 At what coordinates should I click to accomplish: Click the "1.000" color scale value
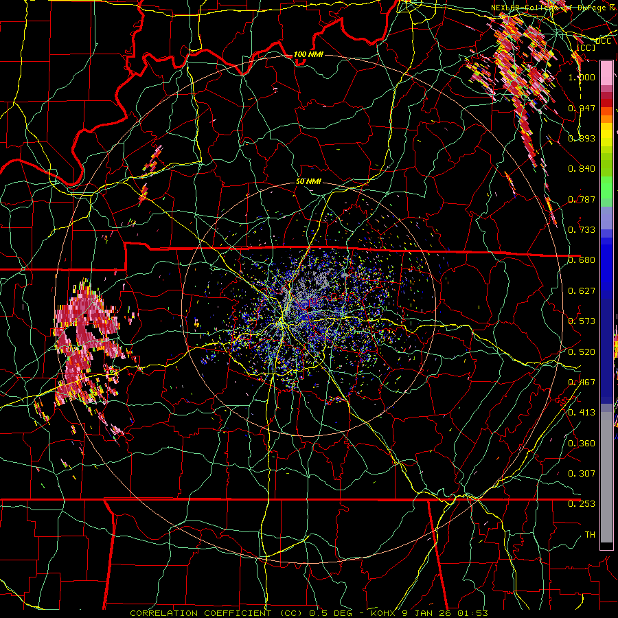(582, 77)
